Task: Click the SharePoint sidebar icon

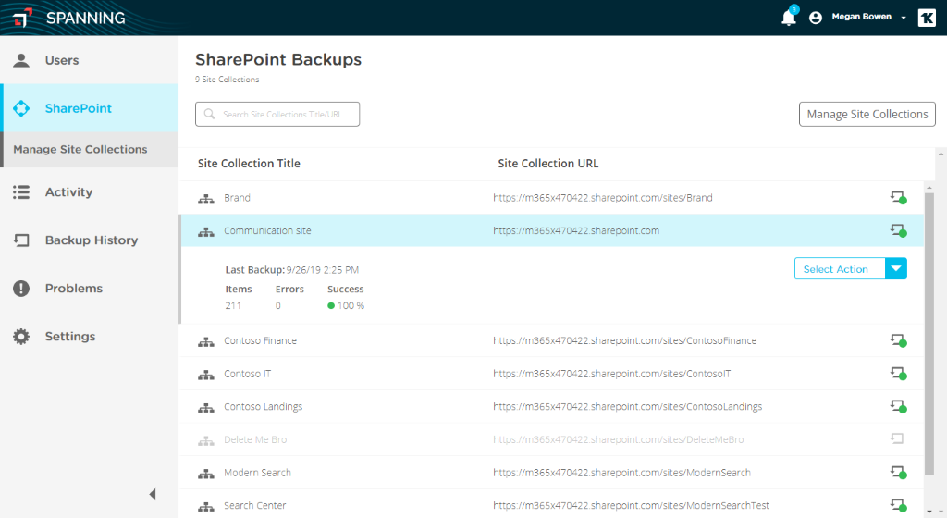Action: 21,108
